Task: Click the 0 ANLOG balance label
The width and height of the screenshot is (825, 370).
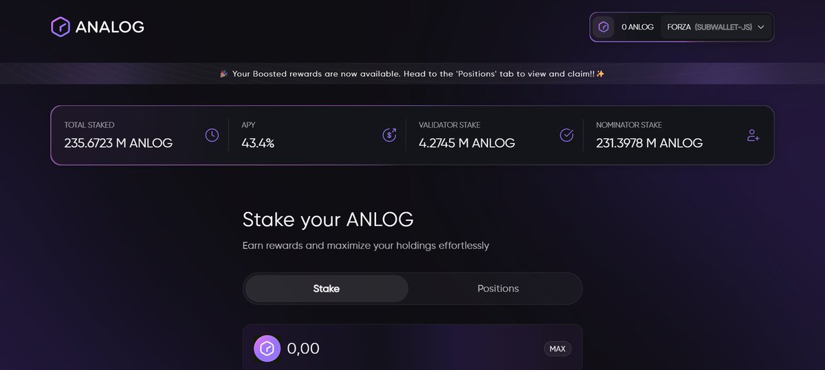Action: point(637,27)
